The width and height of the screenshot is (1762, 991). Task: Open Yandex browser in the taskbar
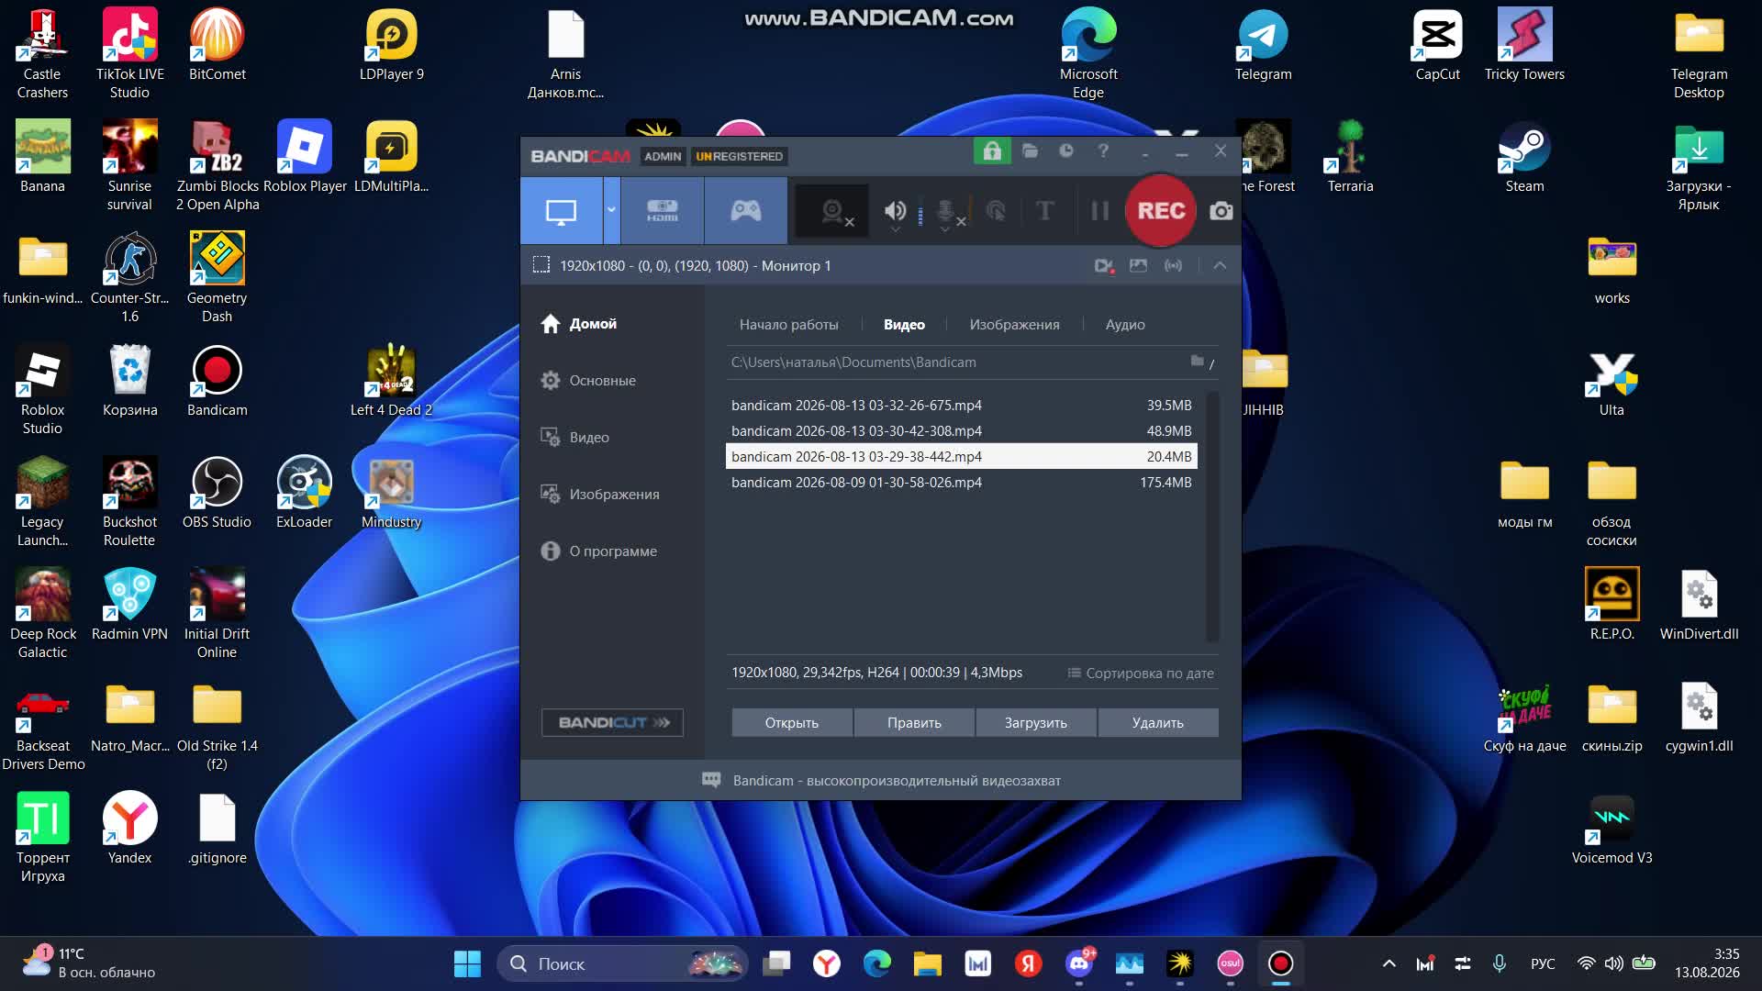(827, 963)
